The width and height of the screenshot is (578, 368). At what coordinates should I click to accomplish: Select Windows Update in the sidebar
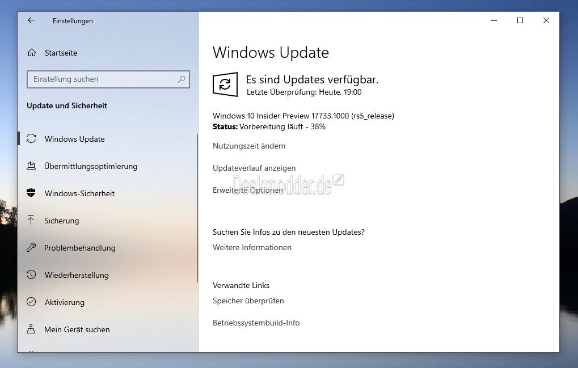(x=74, y=139)
